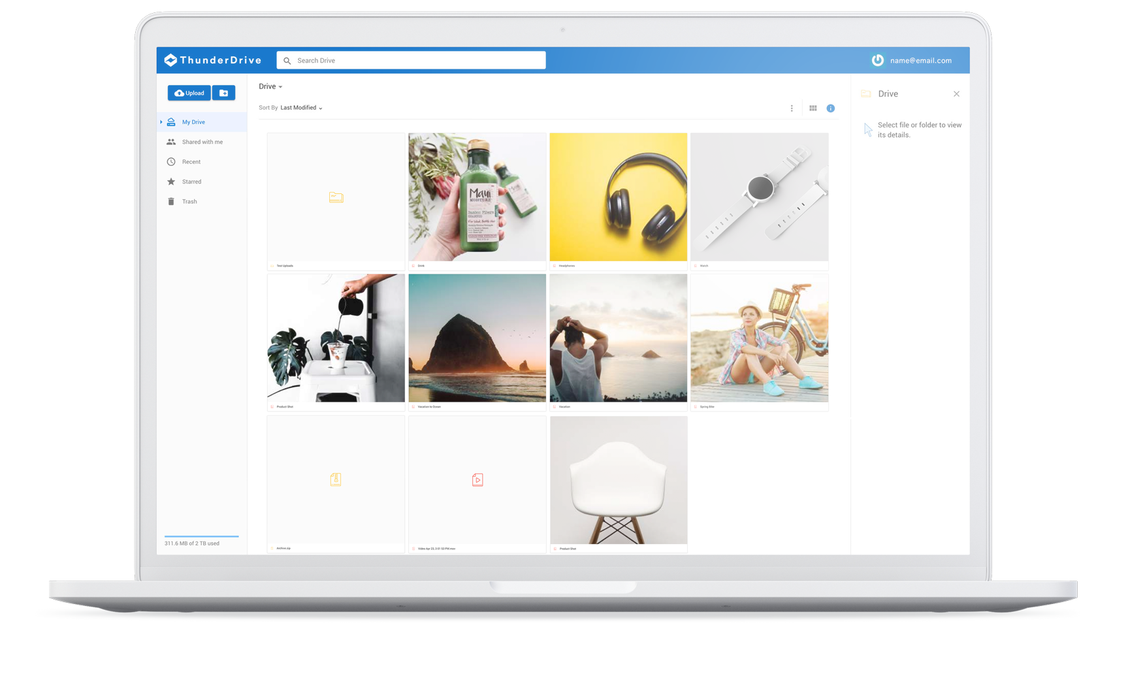Open the Sort By Last Modified dropdown
The image size is (1128, 676).
301,108
